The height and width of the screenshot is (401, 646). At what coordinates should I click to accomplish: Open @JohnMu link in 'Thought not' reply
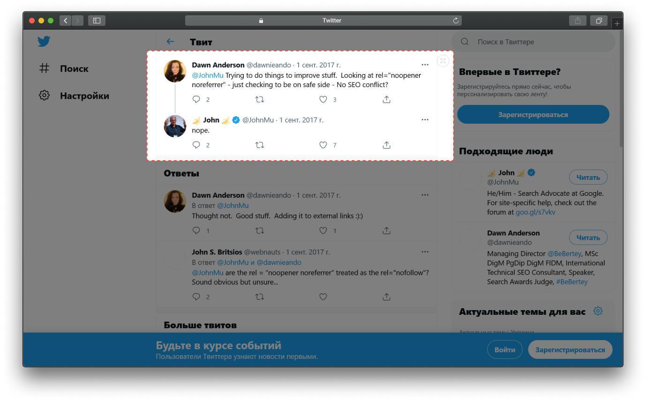233,205
